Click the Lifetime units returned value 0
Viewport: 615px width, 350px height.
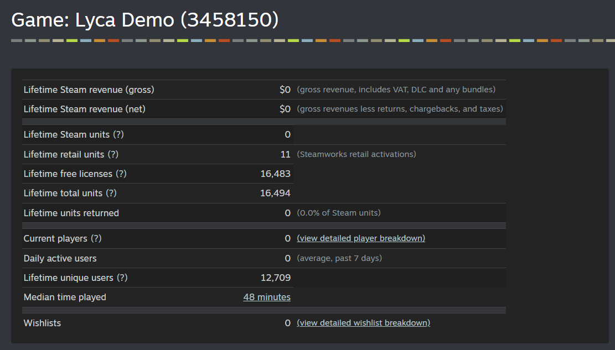(x=288, y=213)
